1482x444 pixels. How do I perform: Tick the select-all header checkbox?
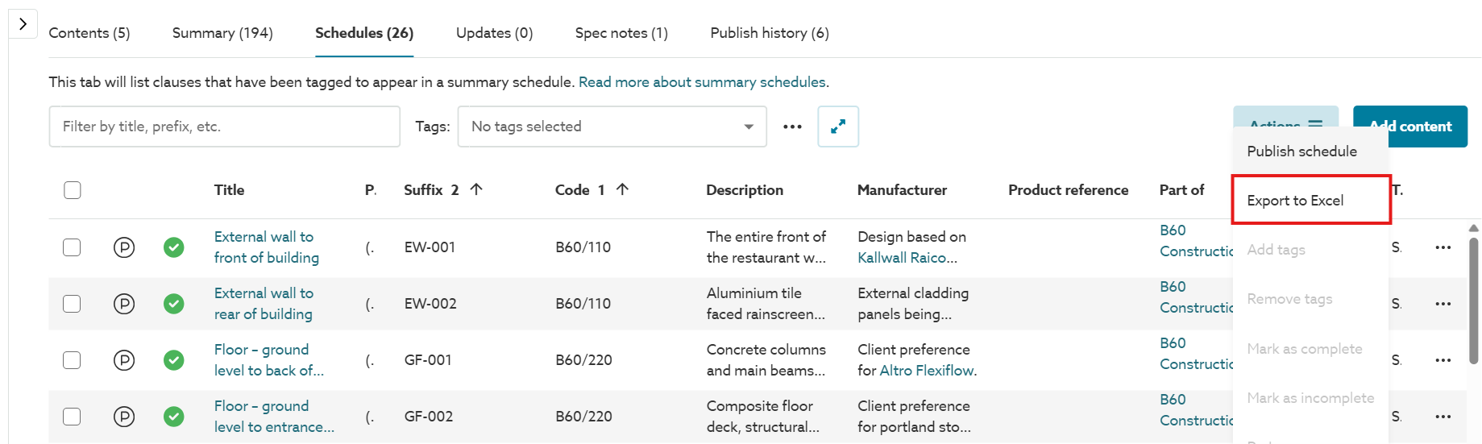click(73, 190)
